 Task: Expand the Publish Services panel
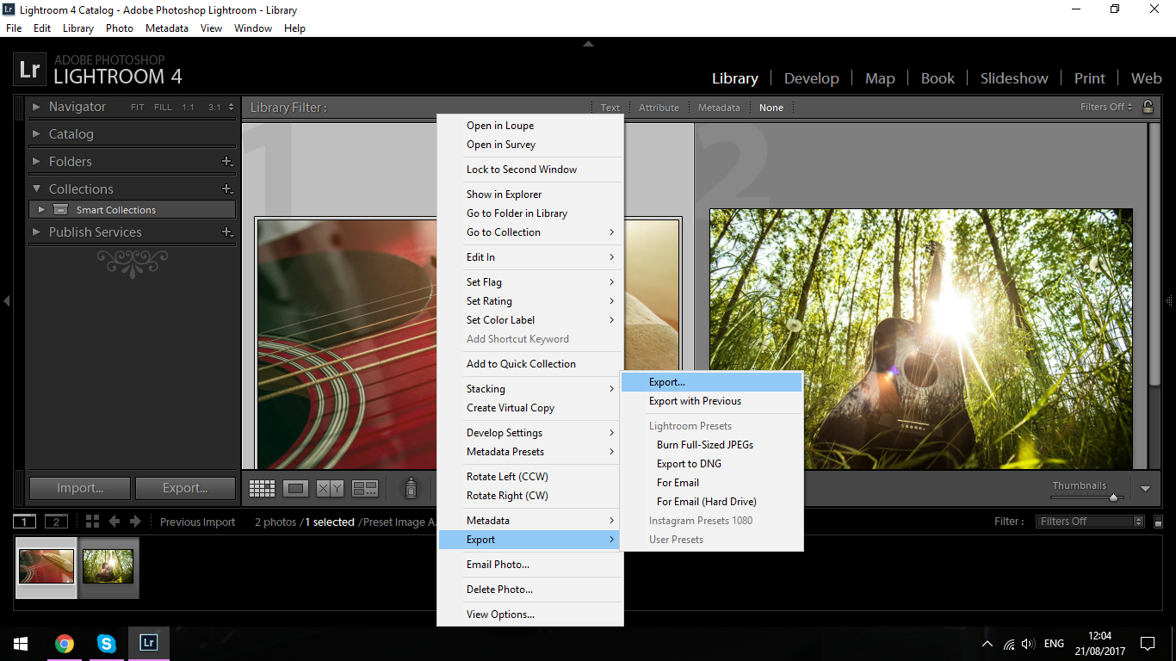pyautogui.click(x=36, y=232)
